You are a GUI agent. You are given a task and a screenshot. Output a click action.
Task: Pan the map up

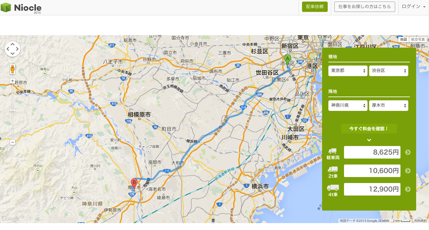tap(13, 44)
